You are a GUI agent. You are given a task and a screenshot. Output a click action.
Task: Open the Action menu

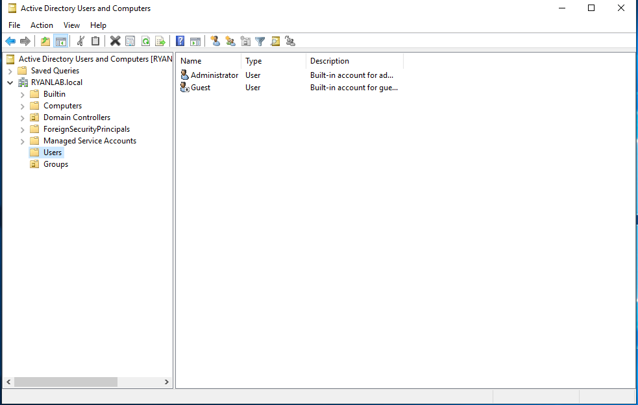(x=42, y=25)
